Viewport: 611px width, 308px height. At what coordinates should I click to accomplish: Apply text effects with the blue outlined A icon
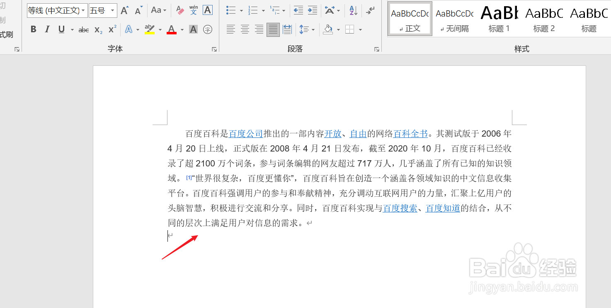pos(129,29)
